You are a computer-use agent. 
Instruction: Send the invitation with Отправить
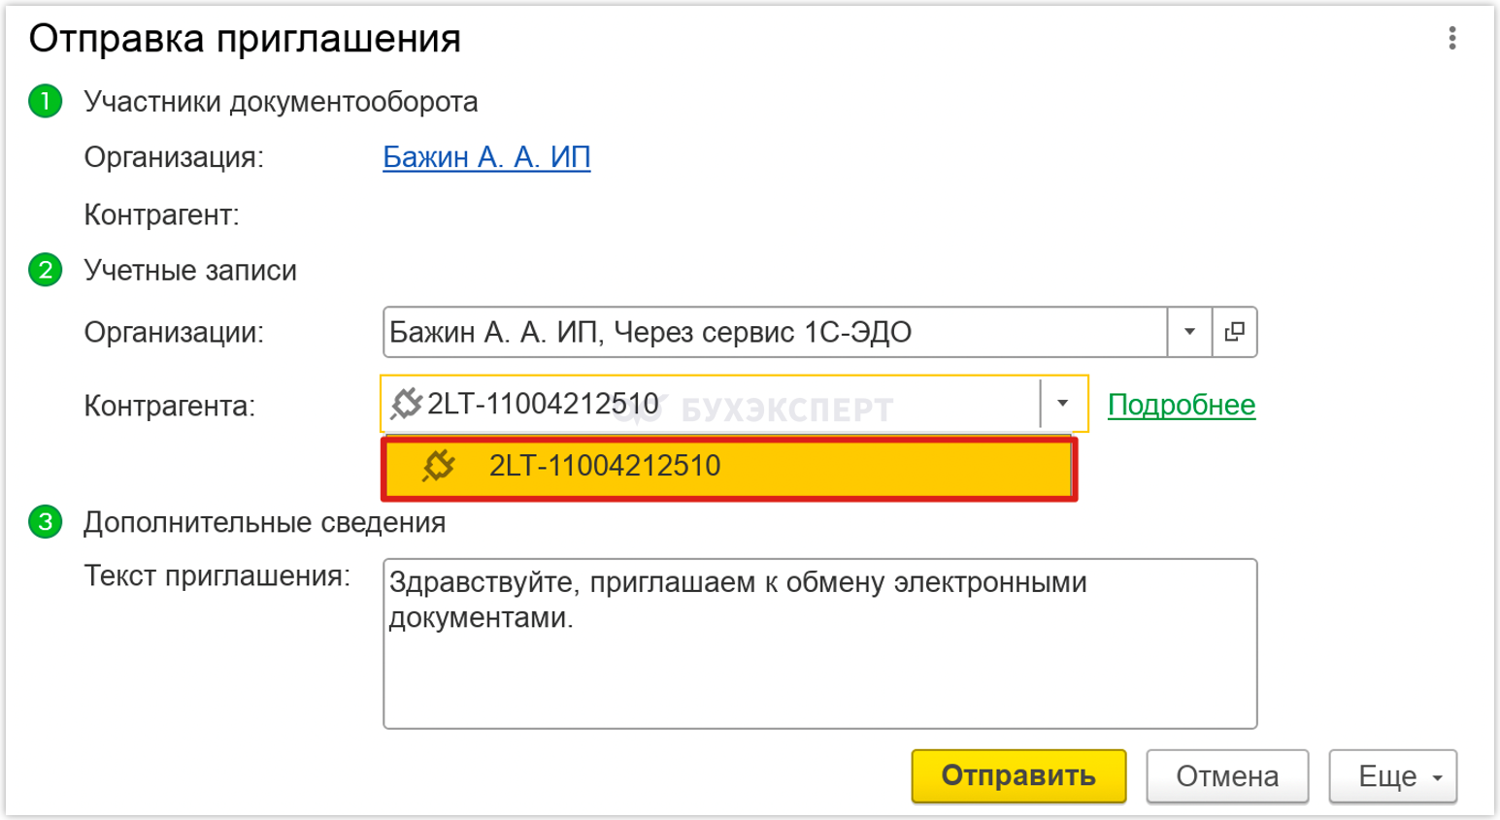1018,776
